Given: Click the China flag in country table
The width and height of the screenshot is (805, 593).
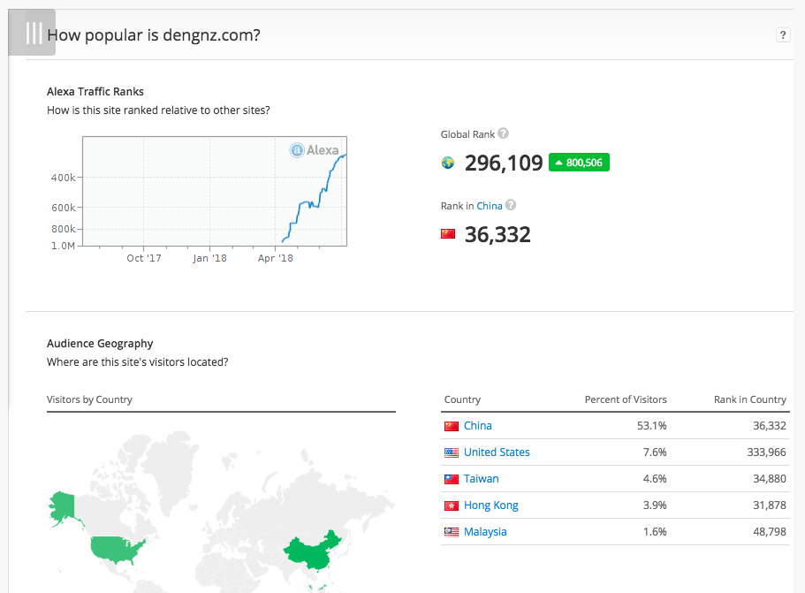Looking at the screenshot, I should [452, 426].
